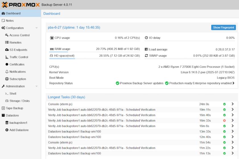Select Traffic Control

[20, 57]
